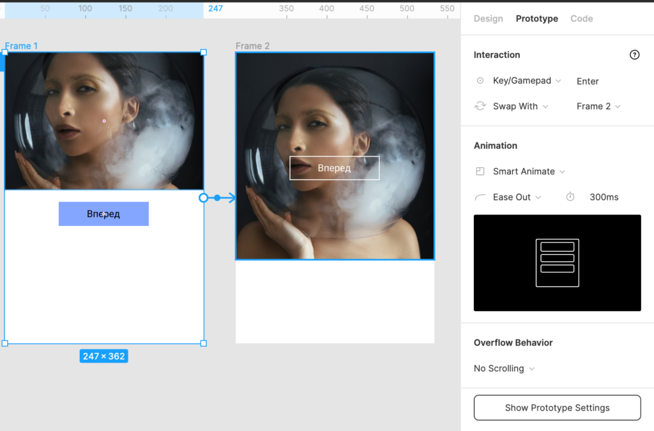Click the Smart Animate transition icon
The image size is (654, 431).
(480, 172)
